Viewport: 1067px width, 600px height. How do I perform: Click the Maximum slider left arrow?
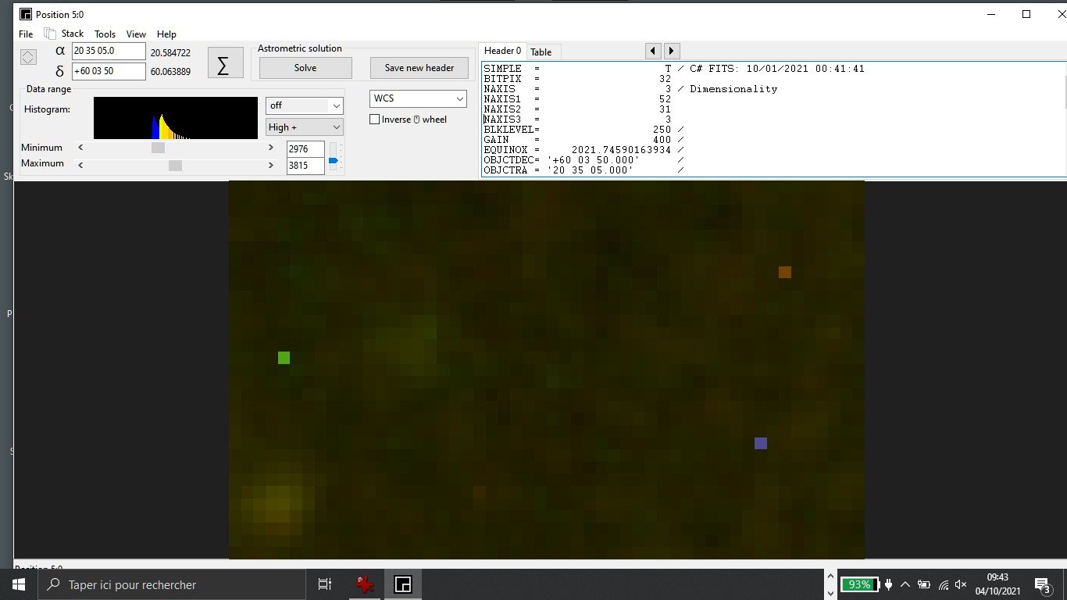(80, 166)
